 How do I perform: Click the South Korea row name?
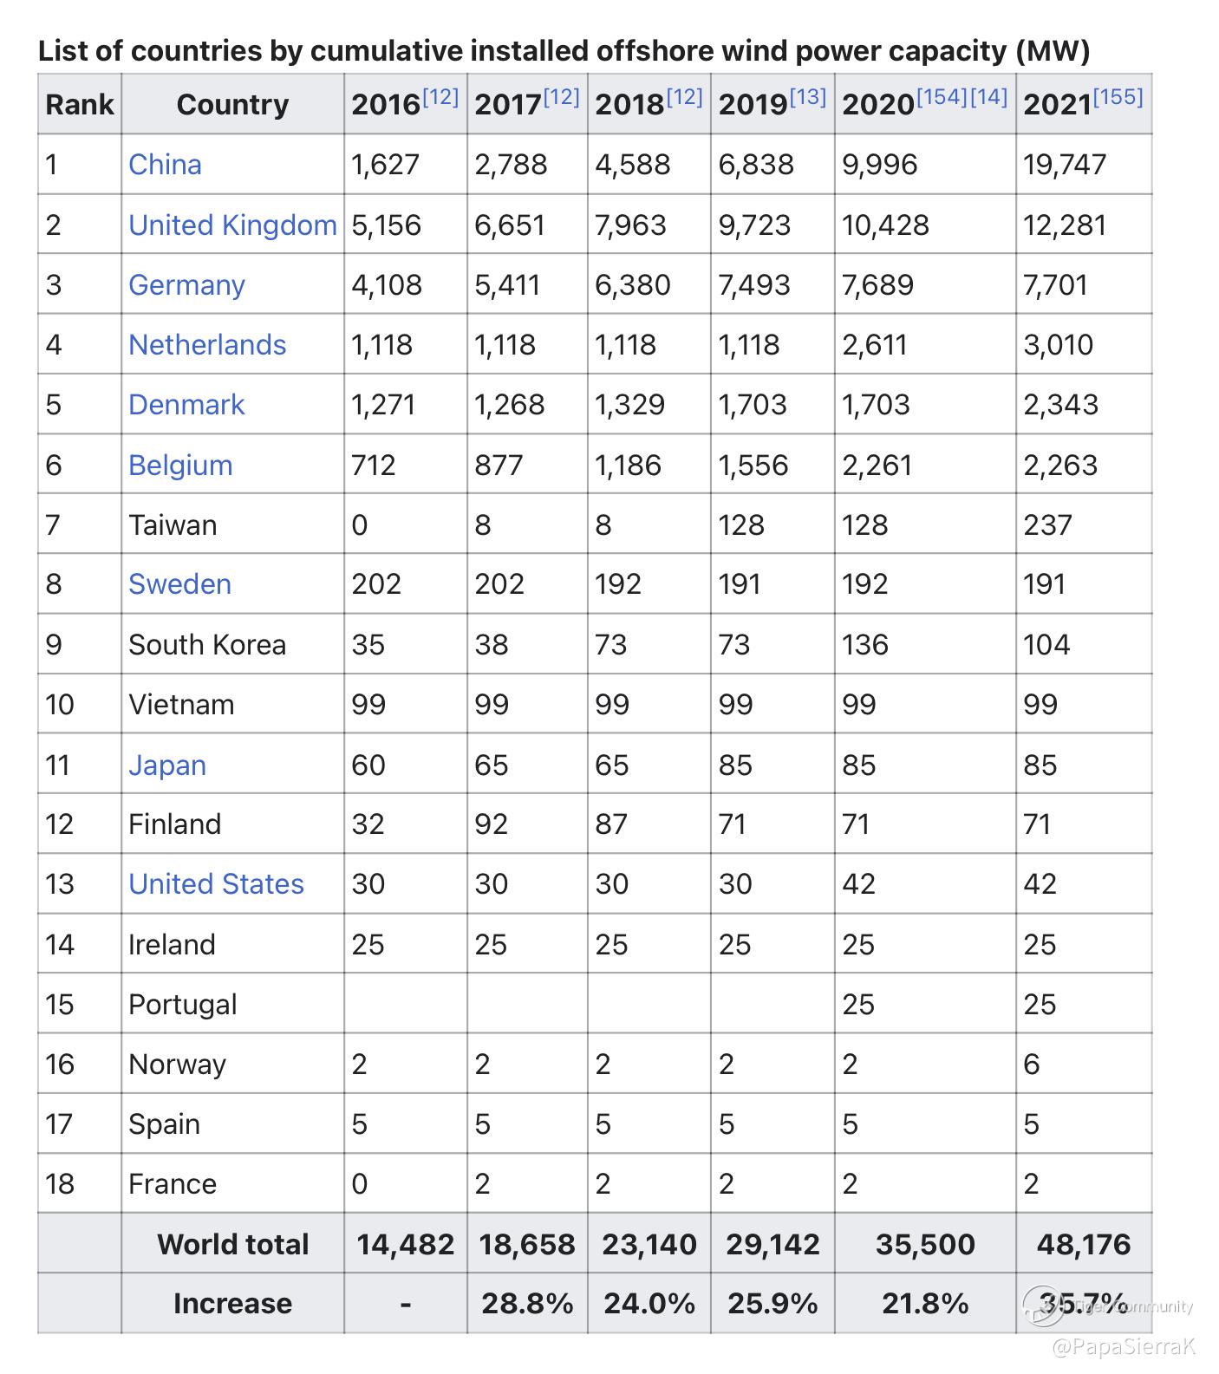(x=207, y=645)
